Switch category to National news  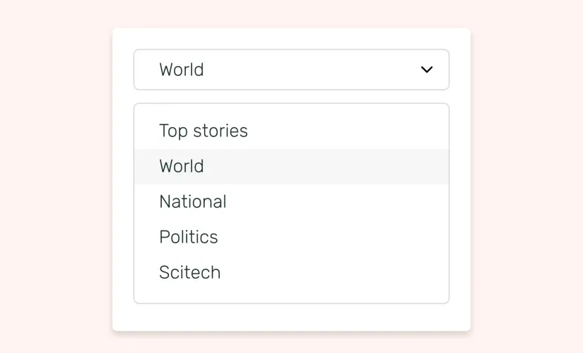pyautogui.click(x=193, y=202)
